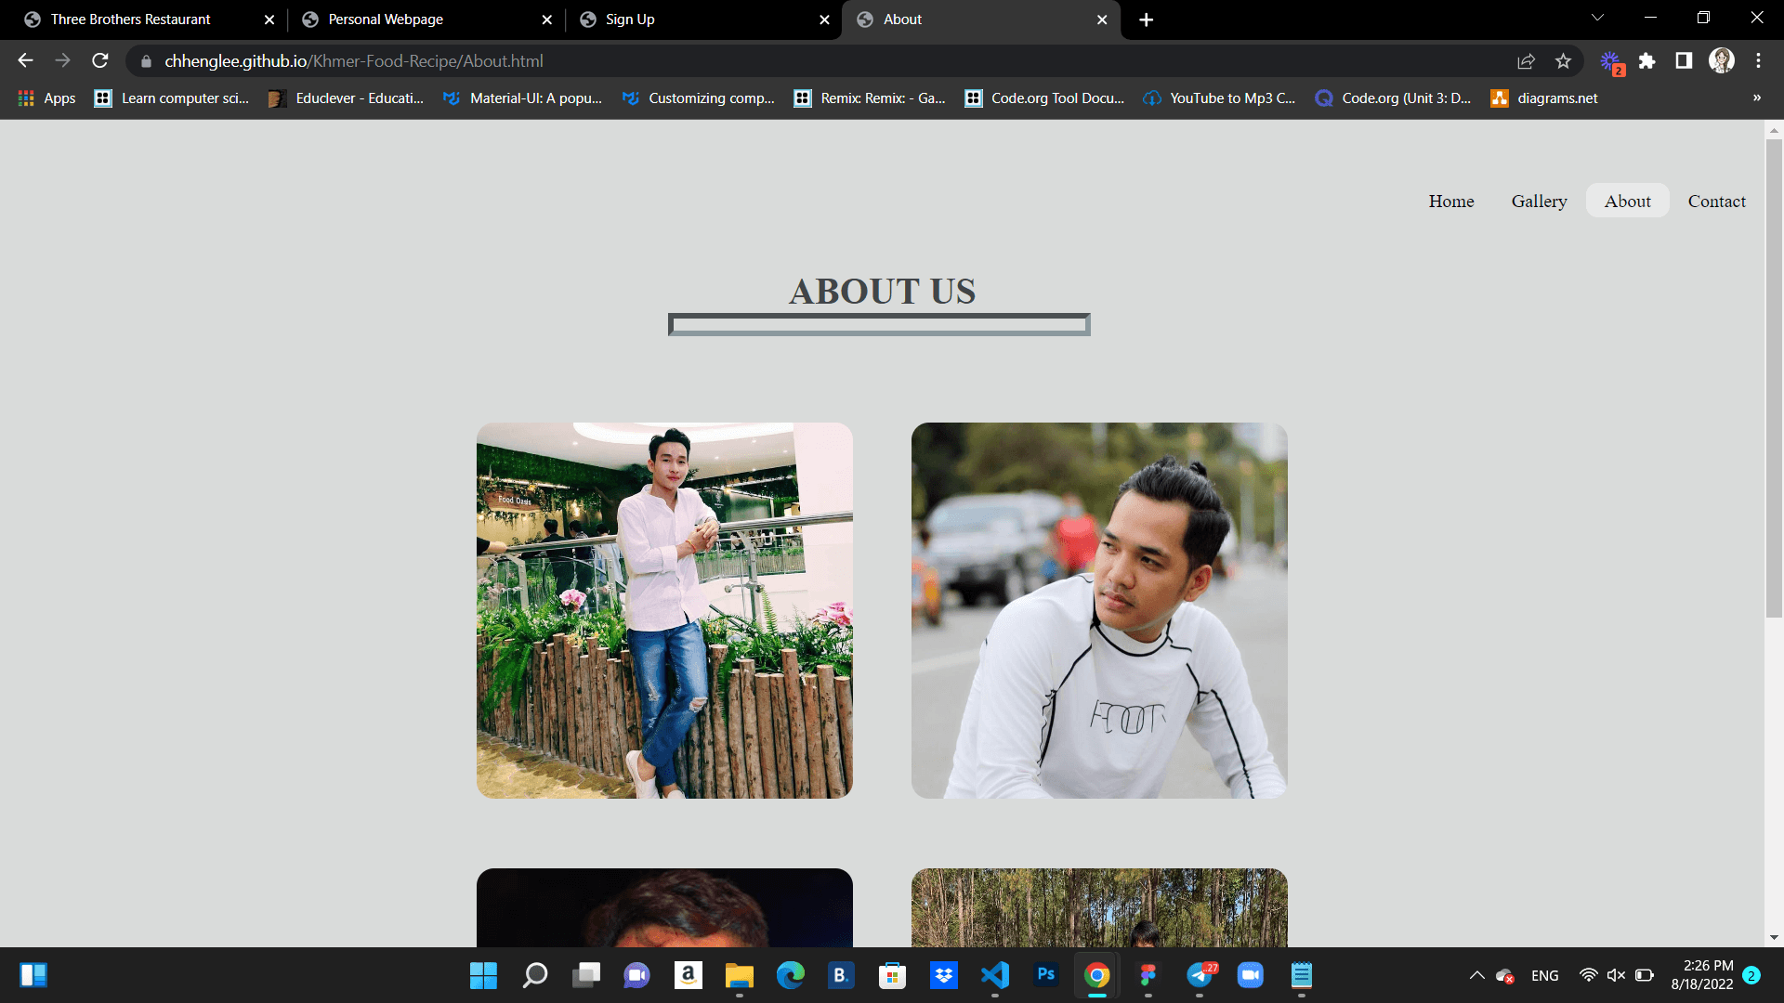Open the Code.org Tool Docu... bookmark
The width and height of the screenshot is (1784, 1003).
click(x=1044, y=98)
